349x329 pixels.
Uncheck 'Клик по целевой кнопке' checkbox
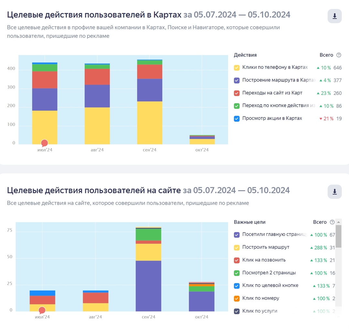(x=237, y=286)
